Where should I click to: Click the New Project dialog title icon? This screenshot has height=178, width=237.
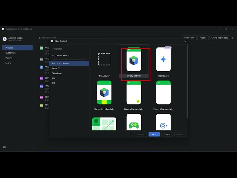[x=52, y=41]
